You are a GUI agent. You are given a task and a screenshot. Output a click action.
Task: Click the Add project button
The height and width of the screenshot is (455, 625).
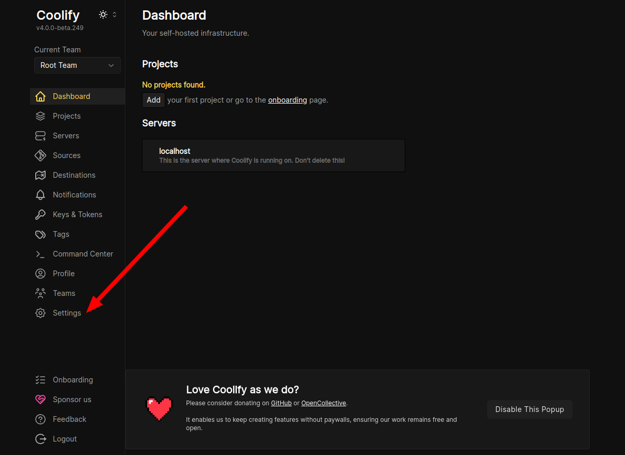pyautogui.click(x=153, y=100)
